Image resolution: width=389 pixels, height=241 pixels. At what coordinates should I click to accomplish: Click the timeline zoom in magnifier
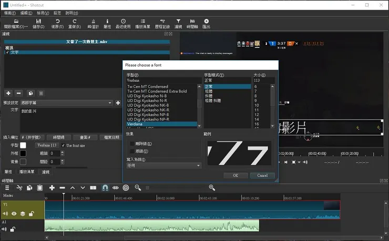212,187
